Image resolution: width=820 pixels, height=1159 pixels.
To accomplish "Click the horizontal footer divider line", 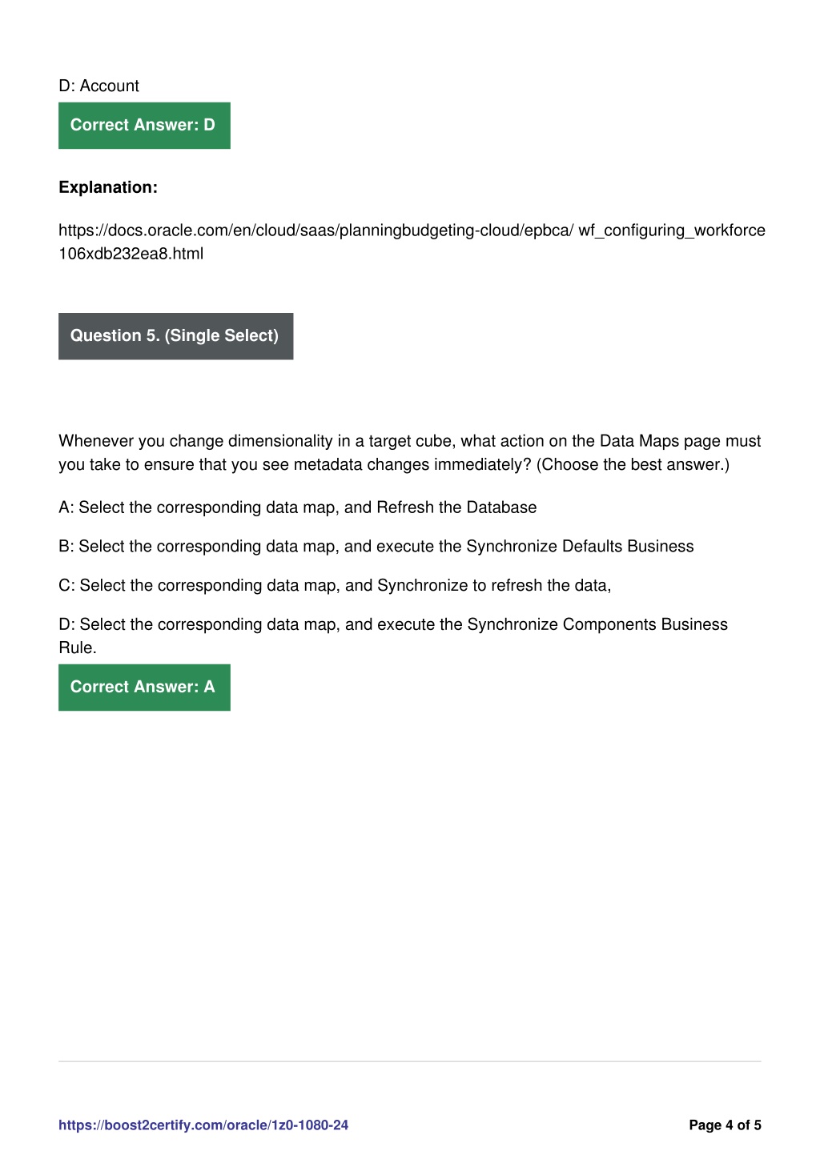I will click(x=410, y=1061).
